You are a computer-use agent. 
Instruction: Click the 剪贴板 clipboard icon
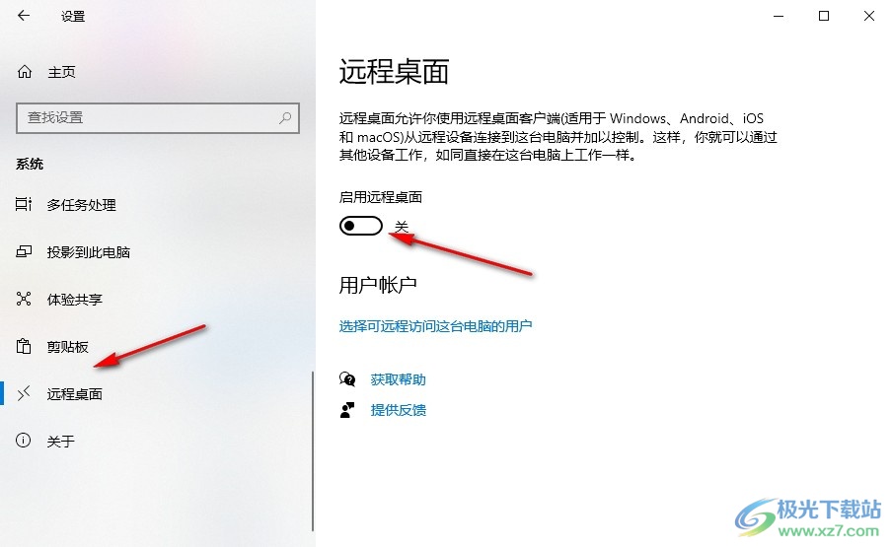(x=24, y=345)
